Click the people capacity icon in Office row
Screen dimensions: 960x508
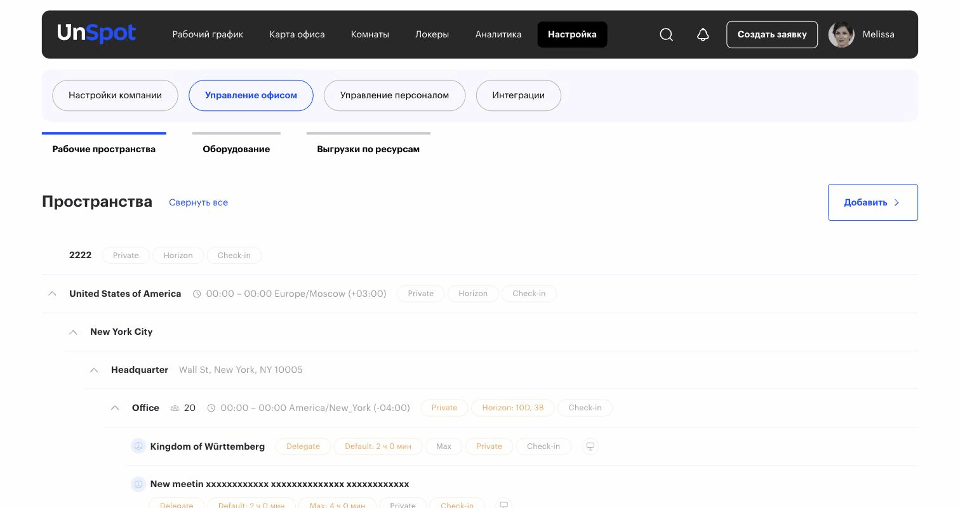[175, 408]
